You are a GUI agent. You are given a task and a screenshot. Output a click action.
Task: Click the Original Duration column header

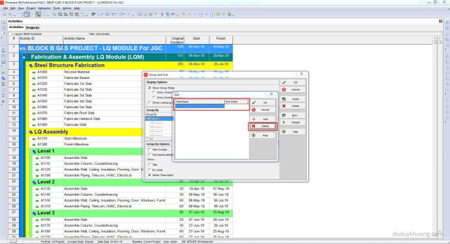tap(175, 40)
